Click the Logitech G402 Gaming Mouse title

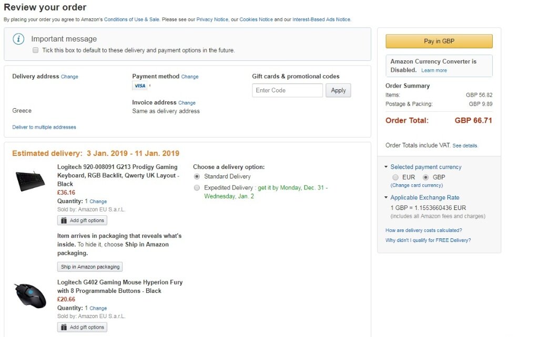click(x=120, y=287)
